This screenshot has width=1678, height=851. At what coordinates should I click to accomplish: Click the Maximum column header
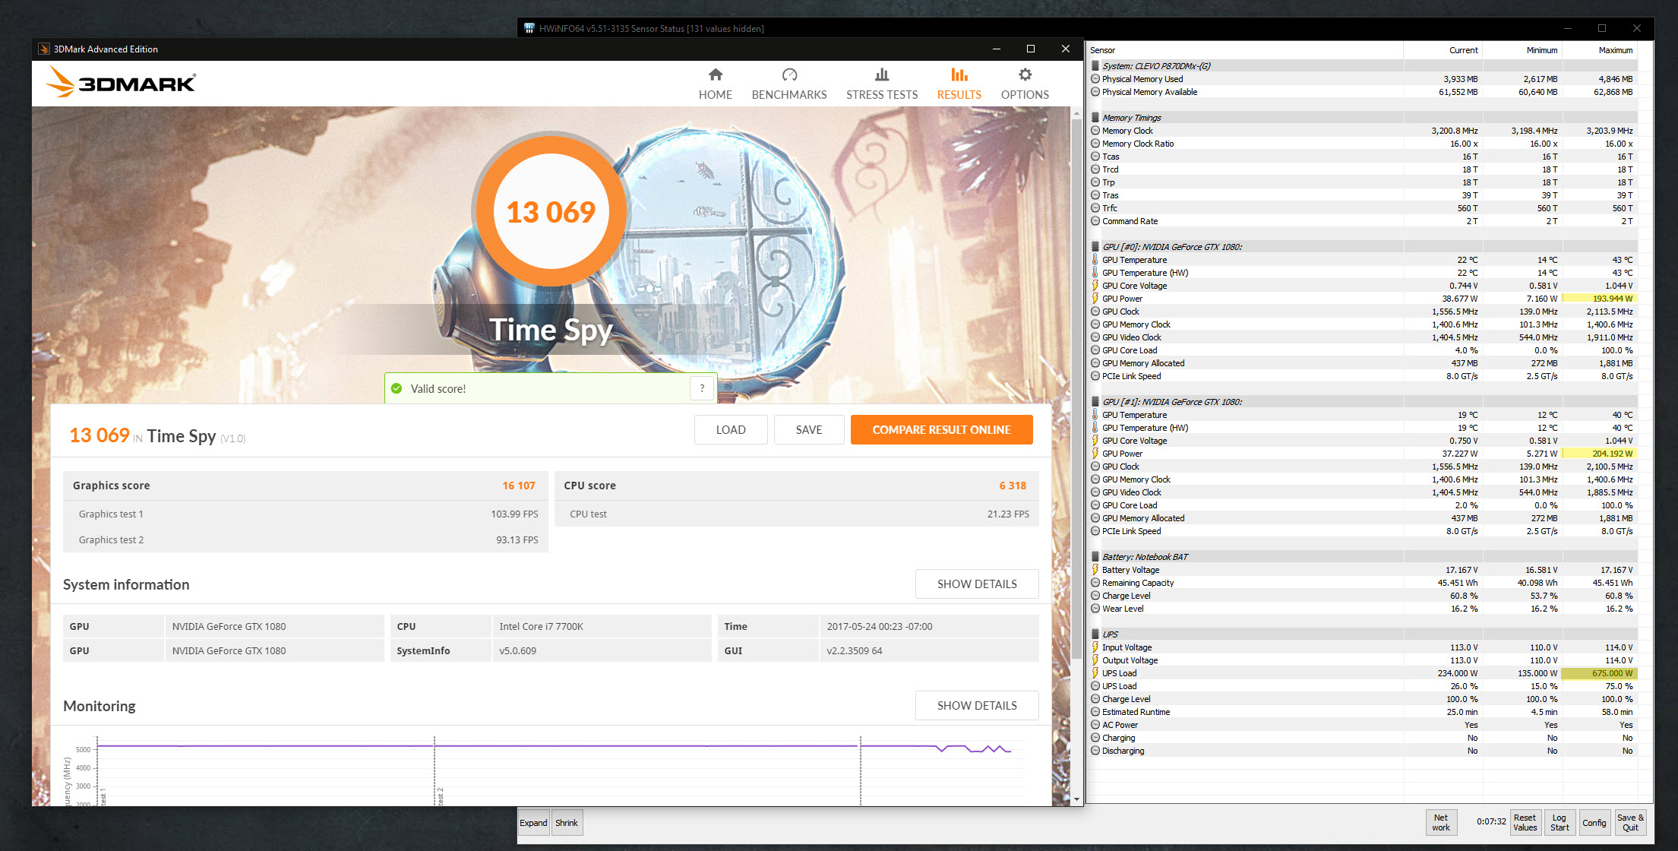point(1599,50)
